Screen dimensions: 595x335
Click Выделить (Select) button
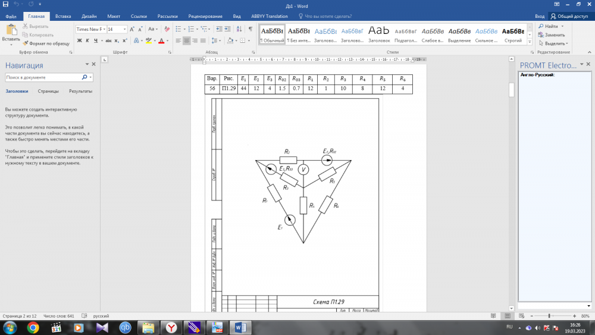553,43
